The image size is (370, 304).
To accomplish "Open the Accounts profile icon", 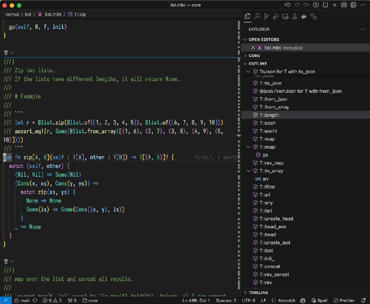I will [344, 5].
